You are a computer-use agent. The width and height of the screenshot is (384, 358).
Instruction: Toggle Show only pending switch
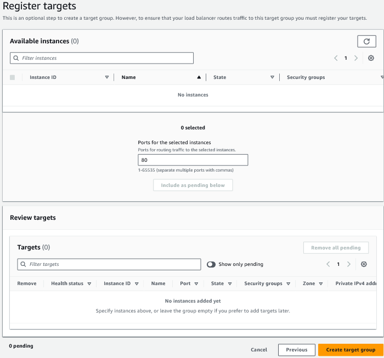(211, 264)
